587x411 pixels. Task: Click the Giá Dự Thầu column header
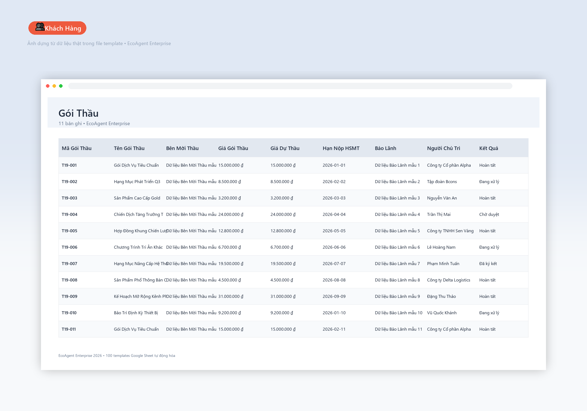tap(285, 148)
